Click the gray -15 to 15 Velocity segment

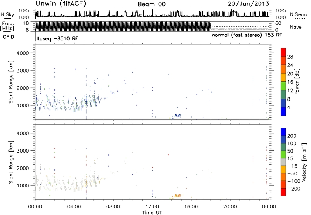pyautogui.click(x=283, y=162)
